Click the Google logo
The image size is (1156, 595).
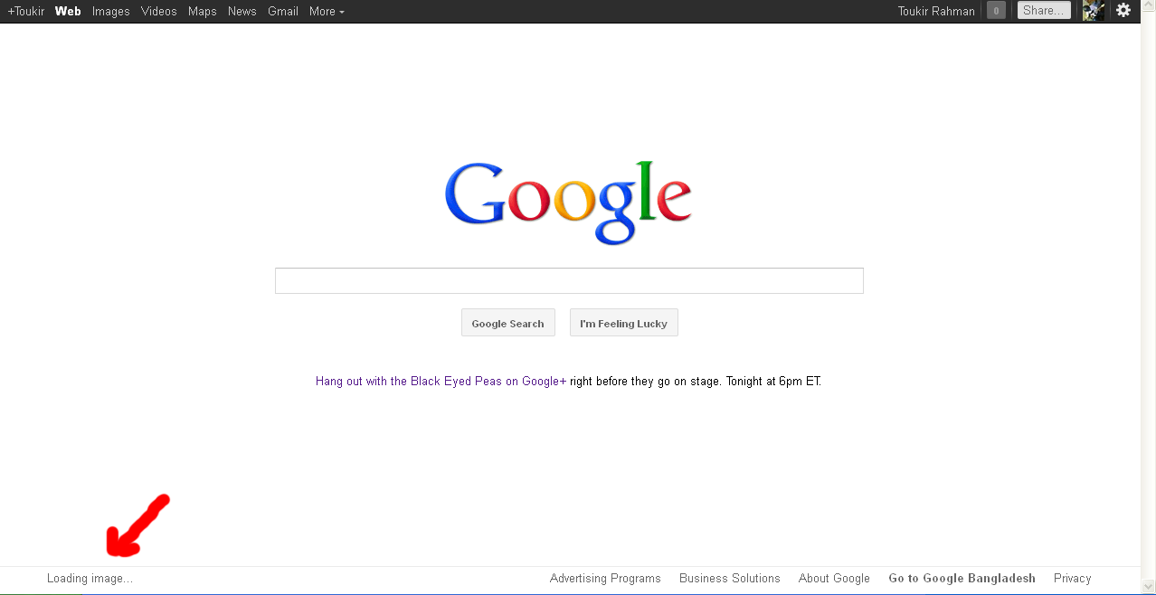pyautogui.click(x=568, y=203)
